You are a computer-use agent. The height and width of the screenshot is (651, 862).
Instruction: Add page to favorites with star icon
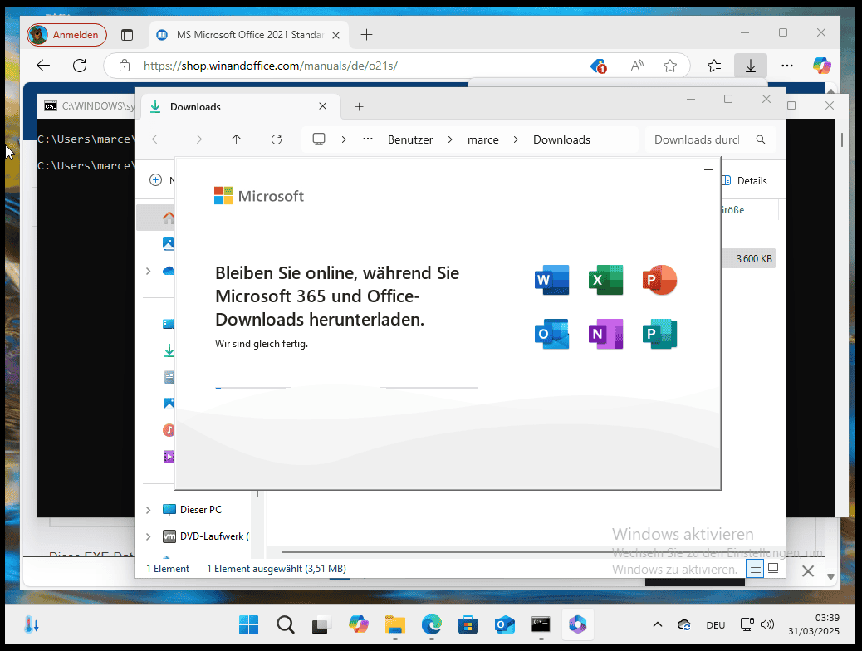[x=670, y=66]
